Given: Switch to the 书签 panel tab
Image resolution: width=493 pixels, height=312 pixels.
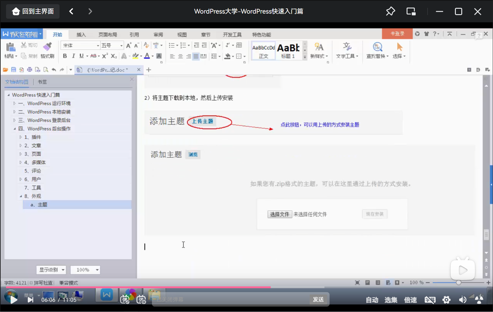Looking at the screenshot, I should 42,82.
